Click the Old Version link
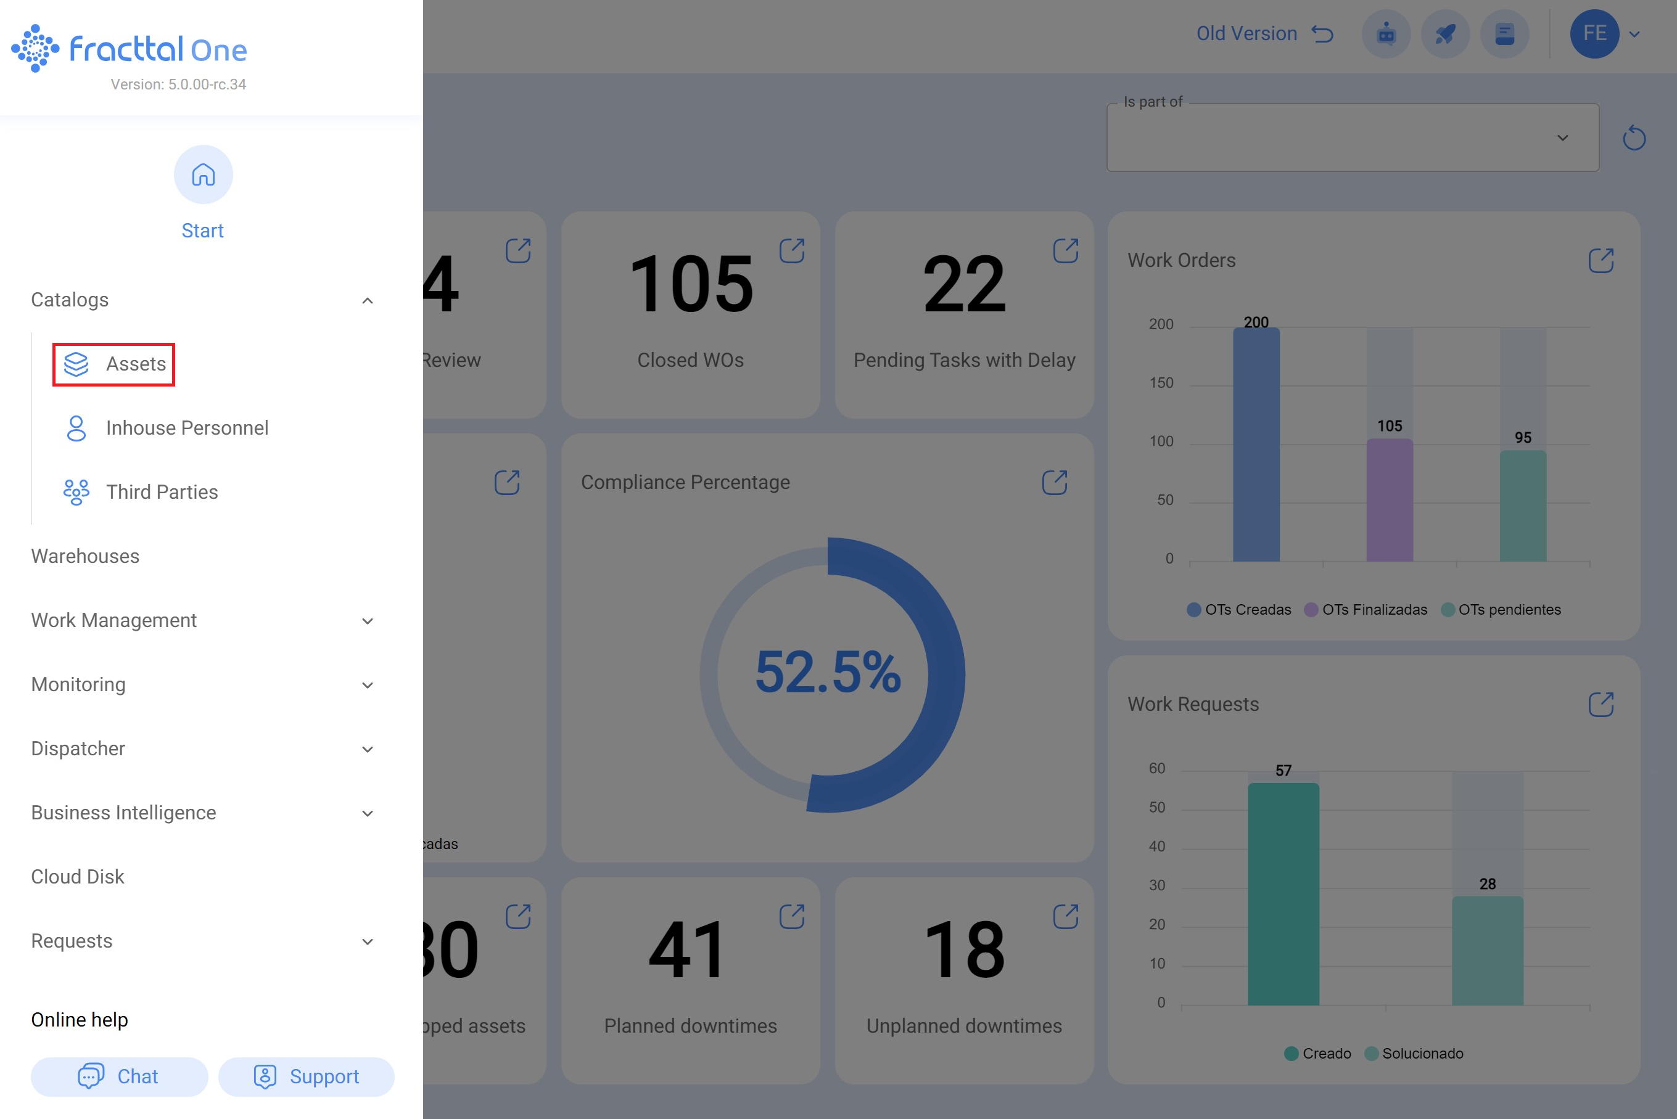The image size is (1677, 1119). tap(1246, 33)
